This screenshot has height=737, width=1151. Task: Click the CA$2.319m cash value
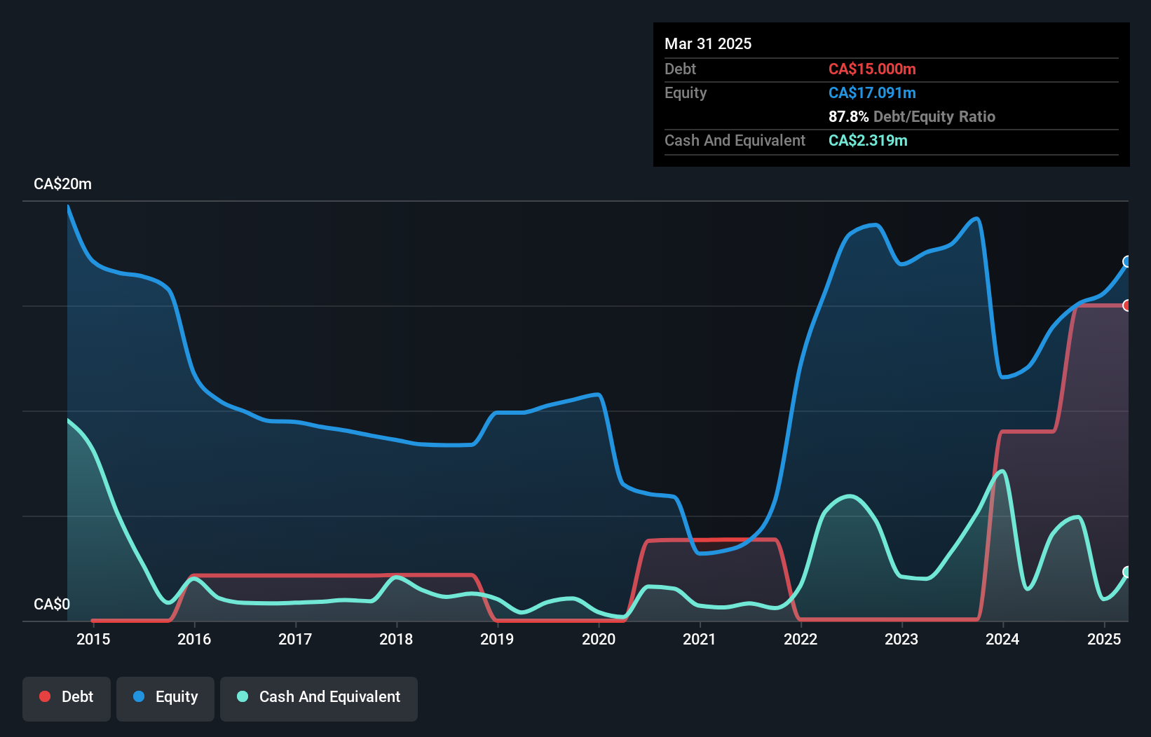click(868, 140)
